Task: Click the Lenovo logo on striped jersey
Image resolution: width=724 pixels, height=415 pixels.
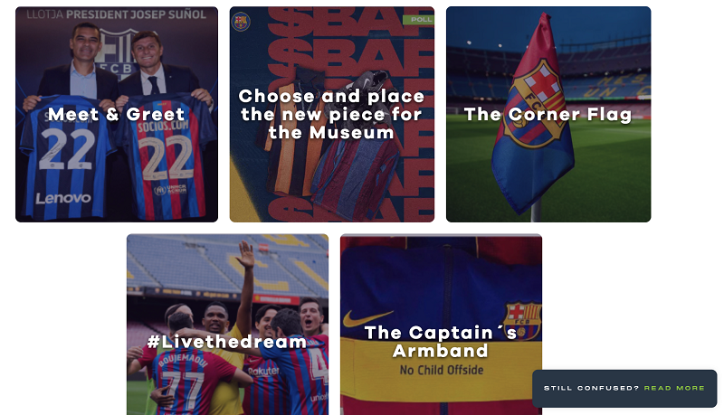Action: coord(63,198)
